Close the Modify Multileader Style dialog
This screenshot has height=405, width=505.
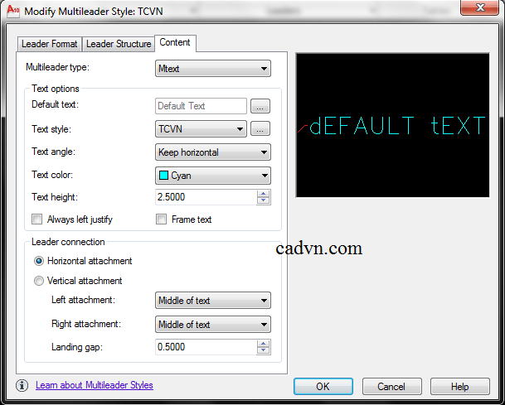pyautogui.click(x=480, y=7)
